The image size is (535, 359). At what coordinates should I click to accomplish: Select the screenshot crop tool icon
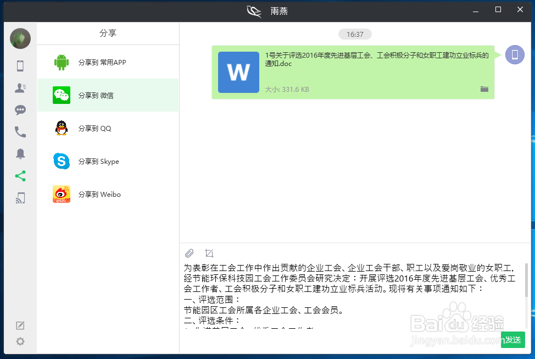tap(209, 253)
